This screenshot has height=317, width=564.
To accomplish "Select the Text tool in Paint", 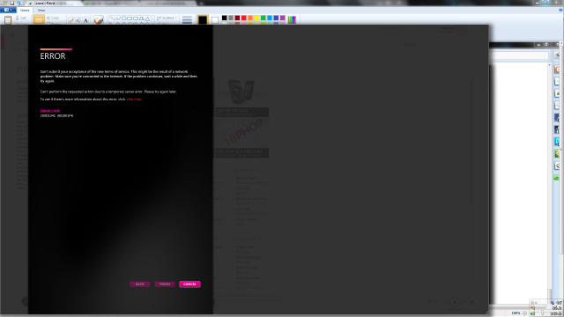I will click(85, 20).
